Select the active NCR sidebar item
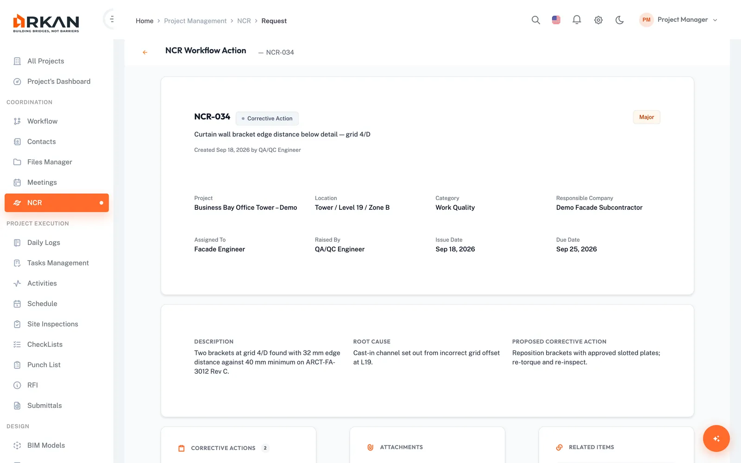Viewport: 741px width, 463px height. (57, 203)
